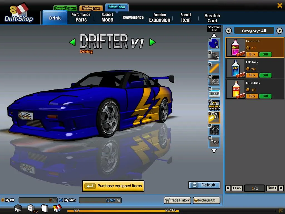Select the Special Item category
Image resolution: width=285 pixels, height=214 pixels.
[x=186, y=18]
